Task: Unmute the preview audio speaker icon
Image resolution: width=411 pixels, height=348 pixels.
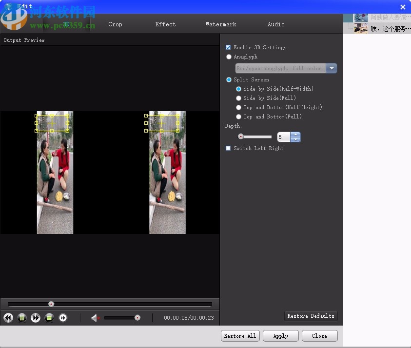Action: coord(94,318)
